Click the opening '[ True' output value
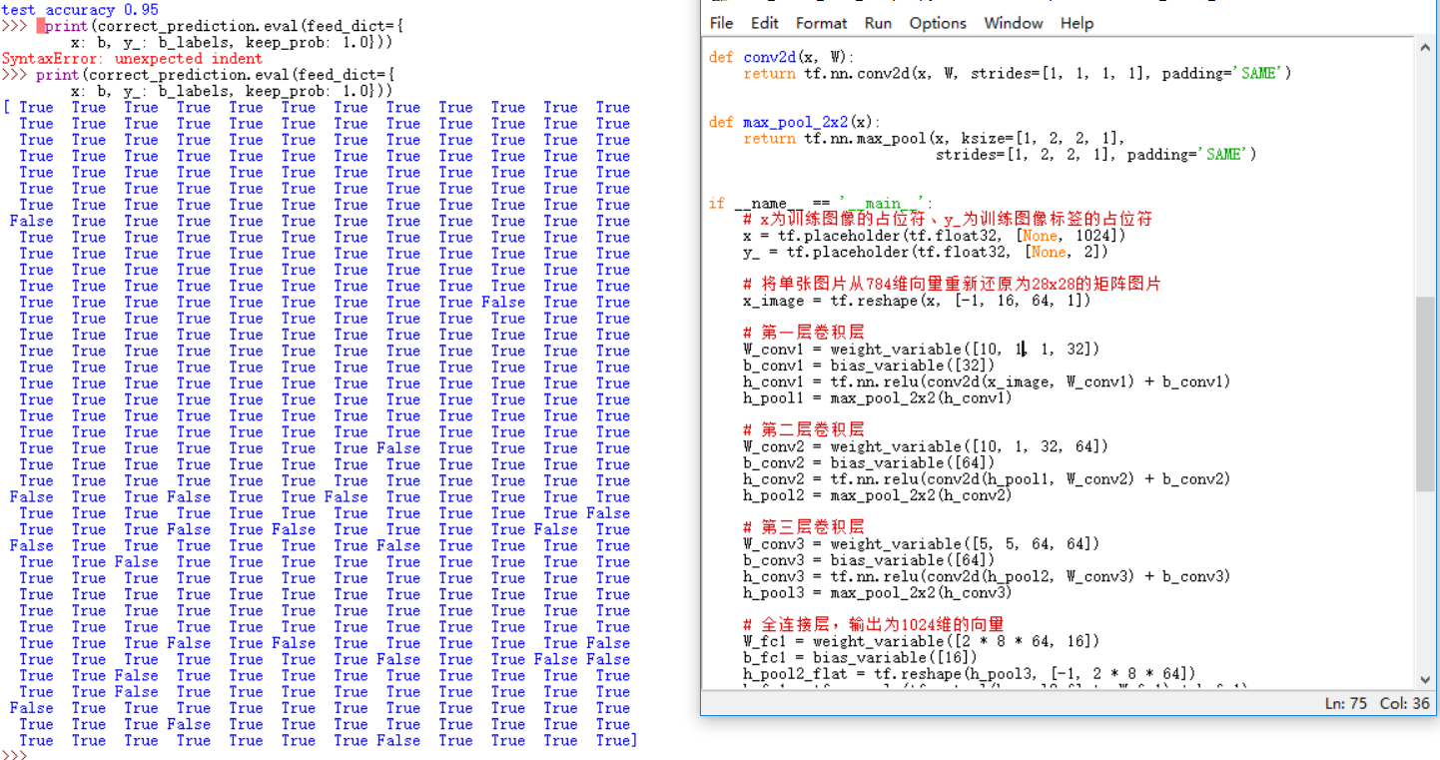Viewport: 1440px width, 760px height. point(29,108)
